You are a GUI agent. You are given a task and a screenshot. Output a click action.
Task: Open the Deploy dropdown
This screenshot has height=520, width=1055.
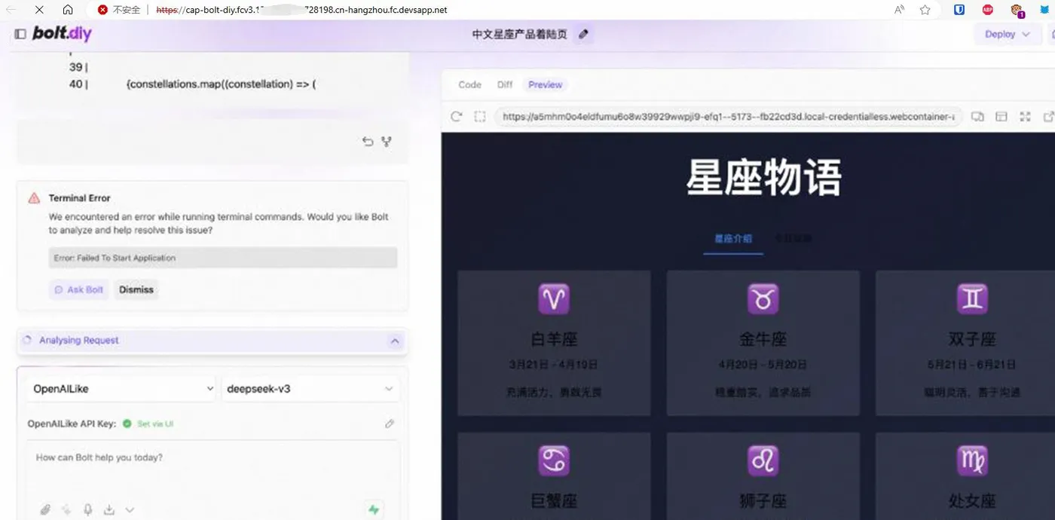1007,34
